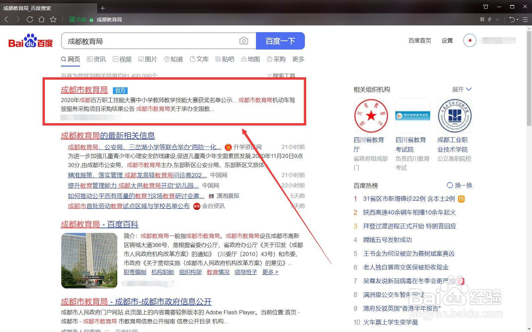Click the user avatar icon

470,40
